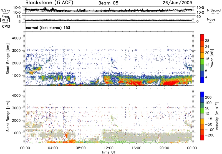Click the "-100" label on the velocity colorbar

point(210,130)
